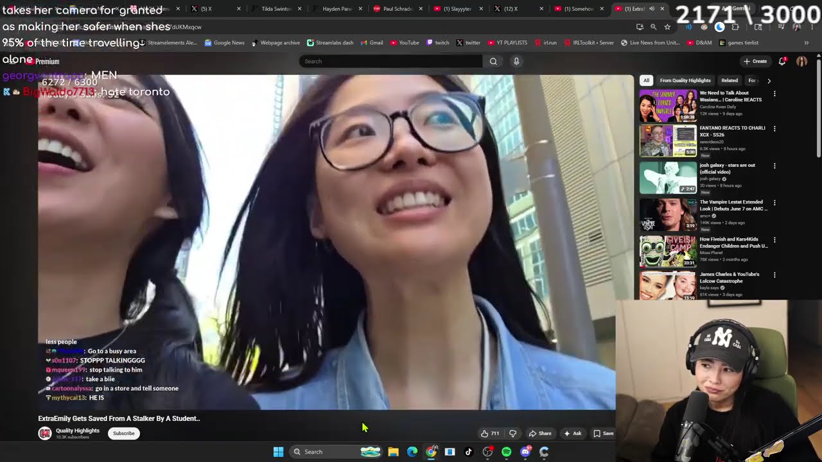Image resolution: width=822 pixels, height=462 pixels.
Task: Start voice search with the microphone icon
Action: pos(516,61)
